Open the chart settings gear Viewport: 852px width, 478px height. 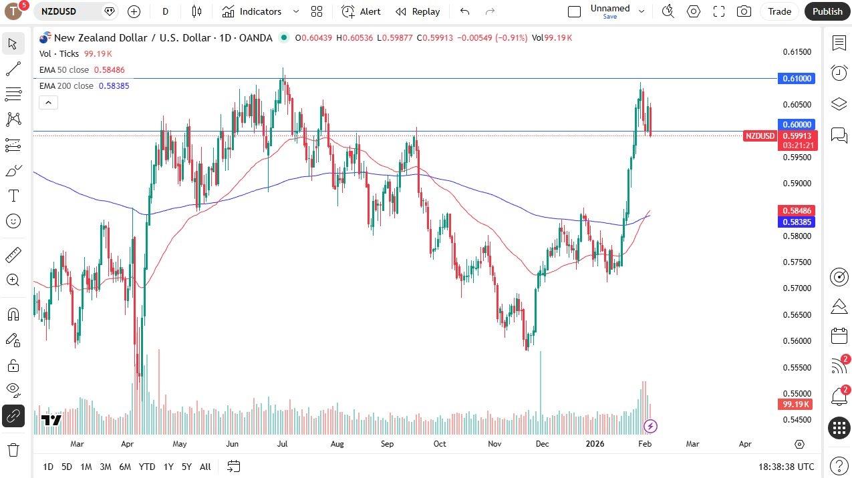[x=694, y=11]
